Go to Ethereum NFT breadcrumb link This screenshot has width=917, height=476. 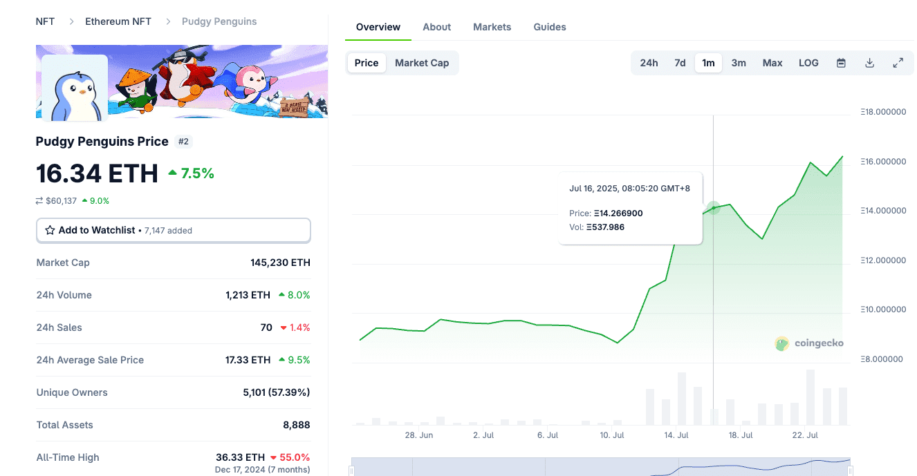pos(118,21)
